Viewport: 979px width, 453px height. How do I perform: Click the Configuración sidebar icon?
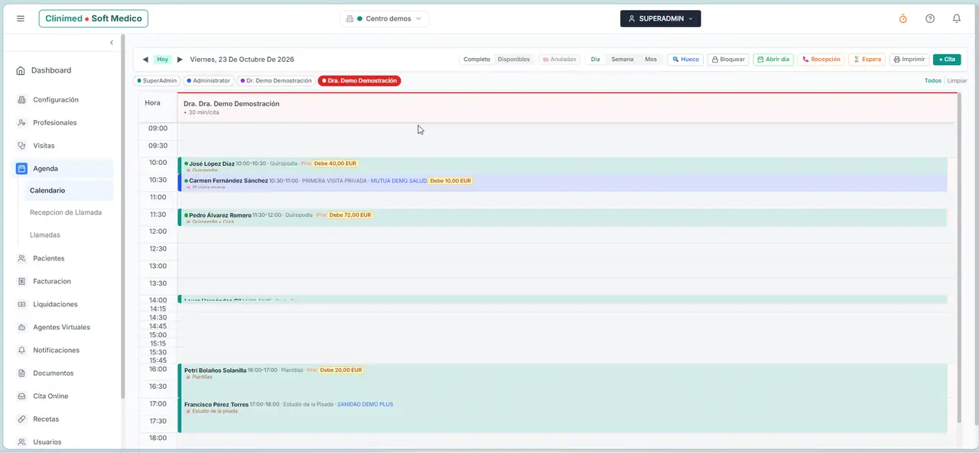pyautogui.click(x=22, y=100)
